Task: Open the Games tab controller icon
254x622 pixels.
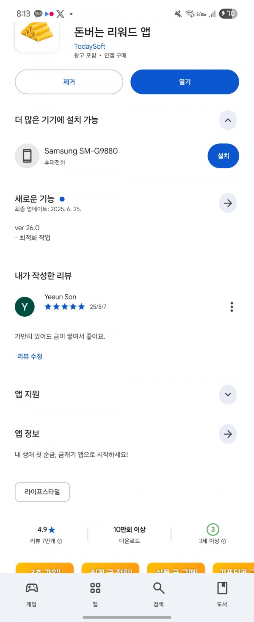Action: 31,588
